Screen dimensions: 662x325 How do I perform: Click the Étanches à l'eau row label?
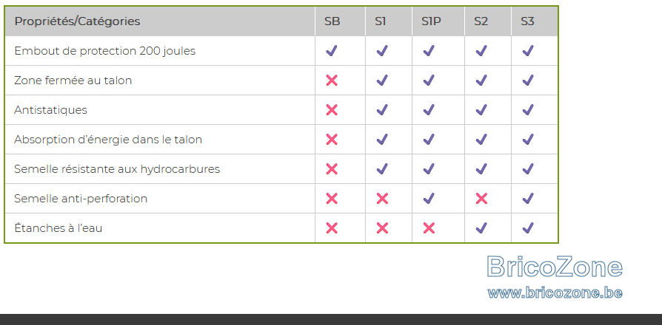58,228
